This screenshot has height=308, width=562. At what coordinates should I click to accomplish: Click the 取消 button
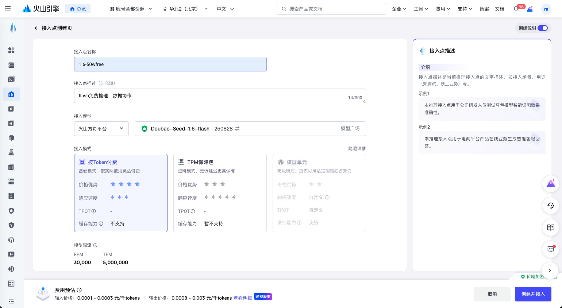pyautogui.click(x=492, y=294)
